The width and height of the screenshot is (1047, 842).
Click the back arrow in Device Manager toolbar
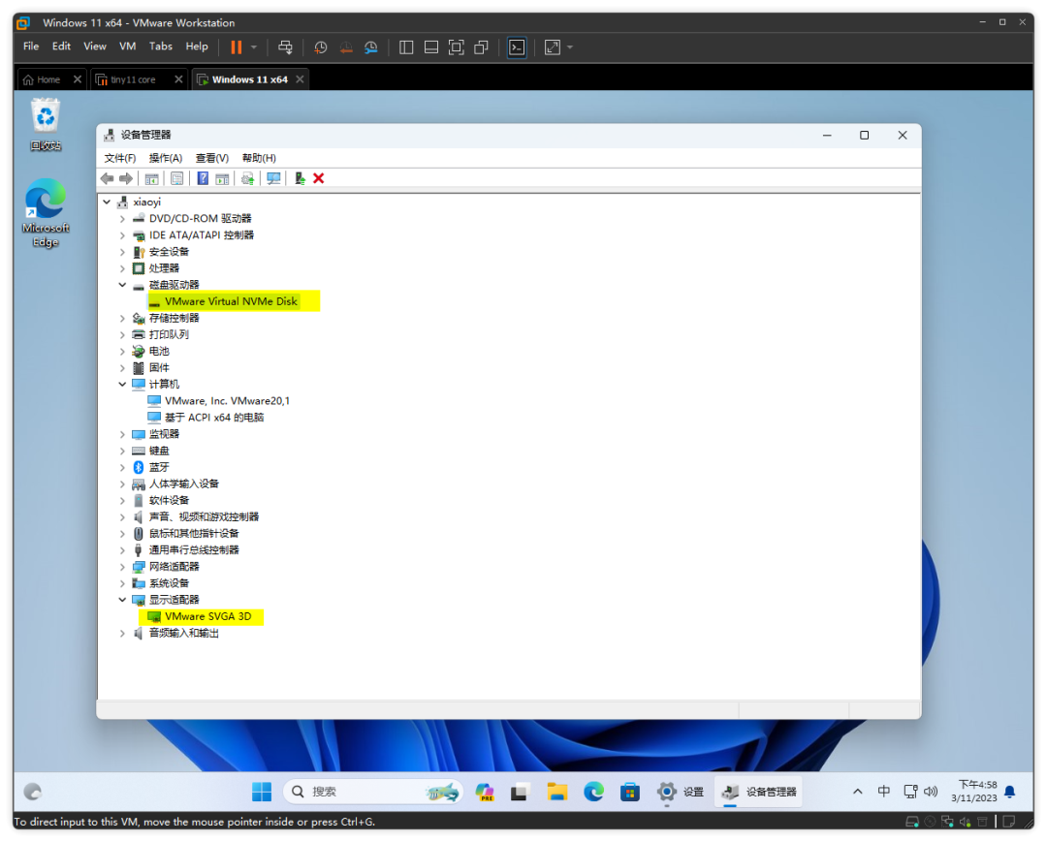click(108, 178)
